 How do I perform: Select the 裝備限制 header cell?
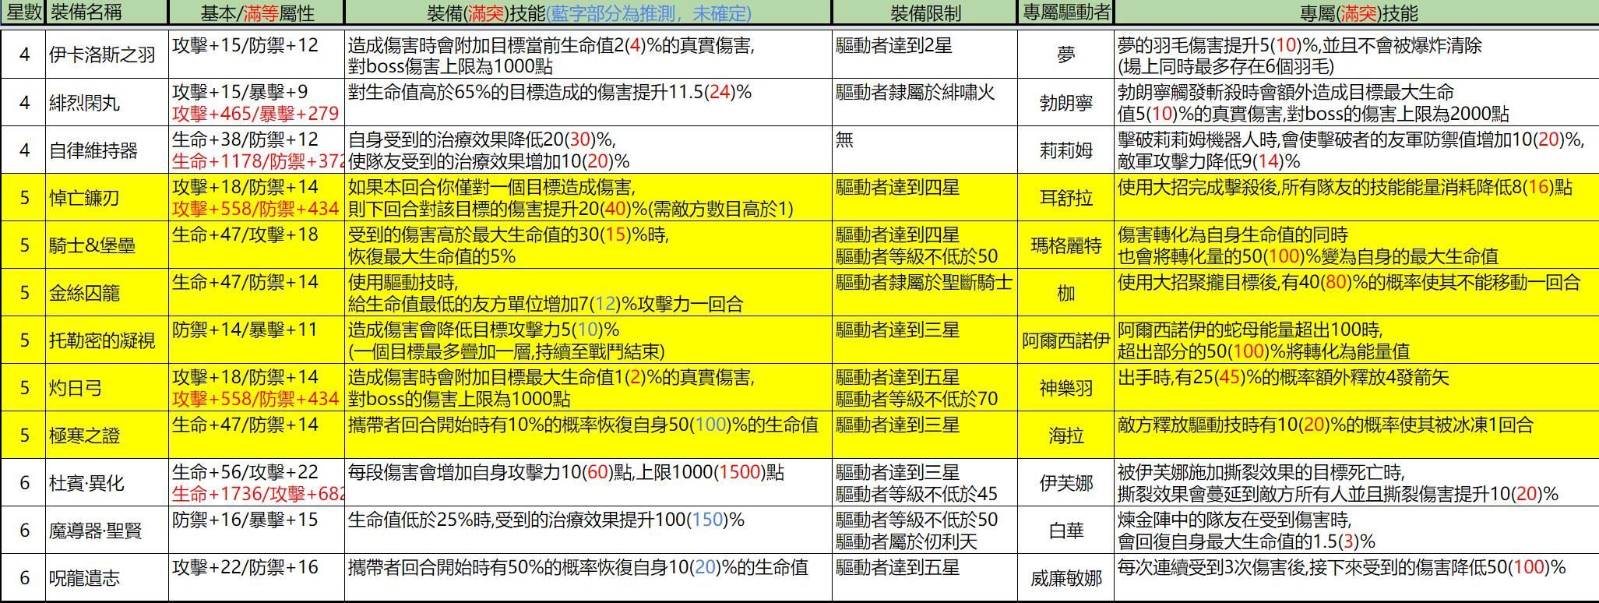925,12
